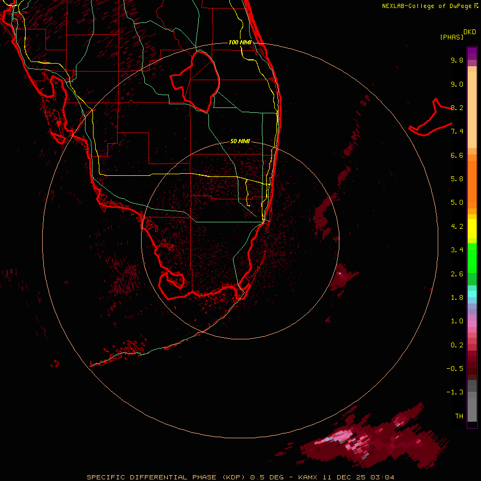Click the 5.8 scale value
Screen dimensions: 481x481
(457, 179)
